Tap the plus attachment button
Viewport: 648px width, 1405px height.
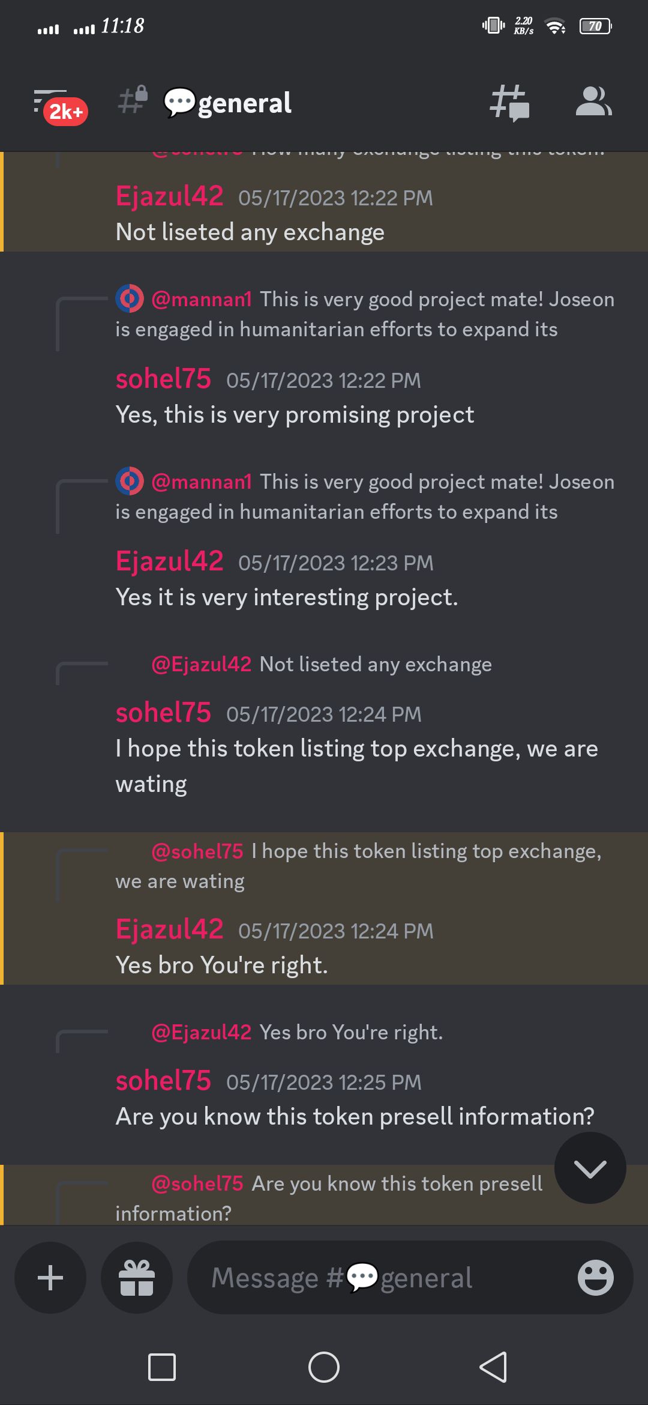coord(50,1277)
